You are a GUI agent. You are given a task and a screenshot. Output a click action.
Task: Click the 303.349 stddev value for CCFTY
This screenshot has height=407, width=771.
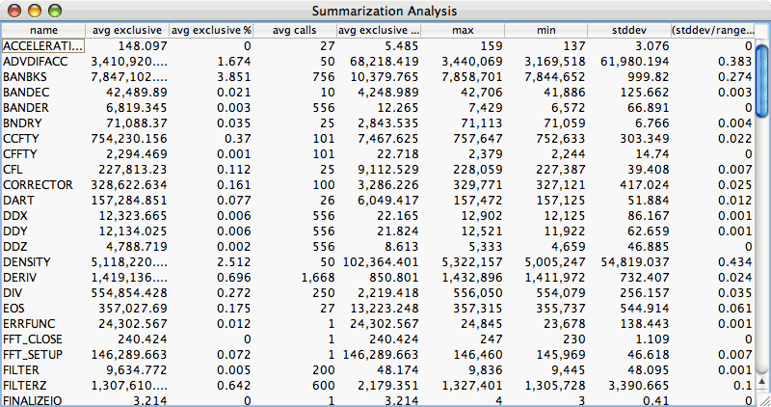point(644,138)
